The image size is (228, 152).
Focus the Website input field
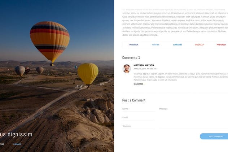pyautogui.click(x=139, y=126)
